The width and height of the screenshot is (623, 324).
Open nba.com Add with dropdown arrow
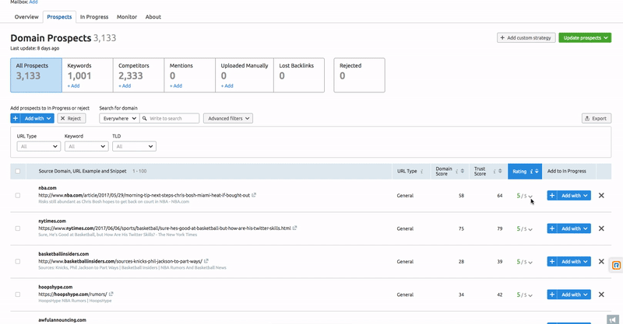click(586, 196)
